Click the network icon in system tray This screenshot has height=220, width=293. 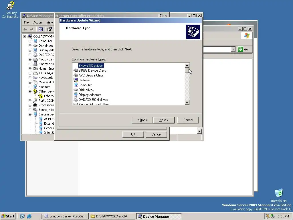coord(272,216)
